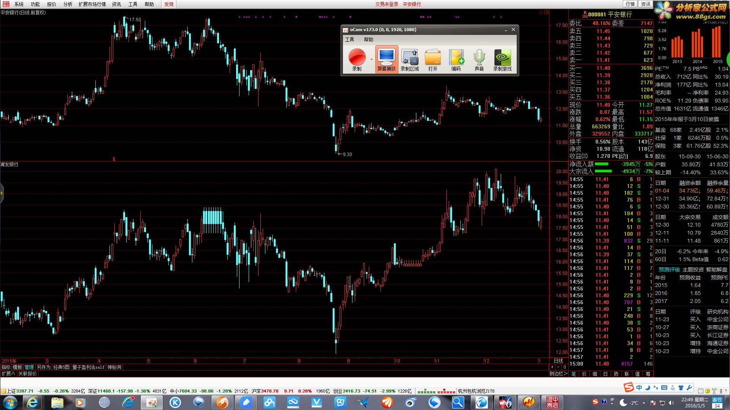Click the 另存为 tab
The image size is (730, 410).
click(x=43, y=367)
